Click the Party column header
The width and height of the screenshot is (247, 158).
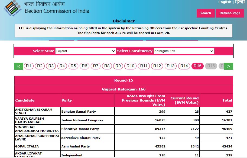click(88, 100)
